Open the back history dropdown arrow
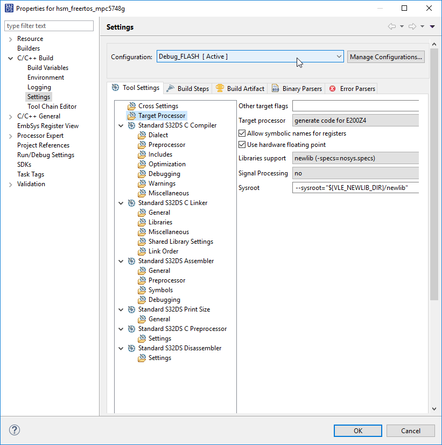 pos(402,26)
